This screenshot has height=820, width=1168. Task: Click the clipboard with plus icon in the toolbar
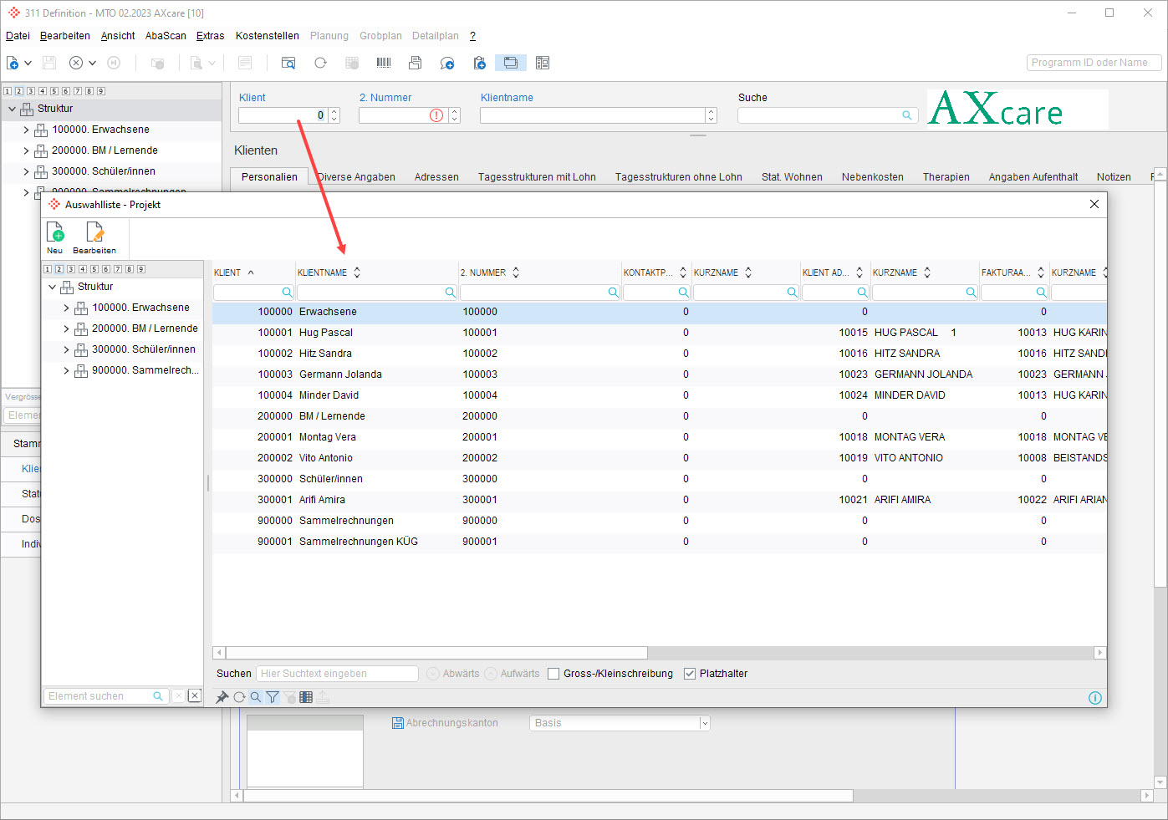(x=479, y=63)
